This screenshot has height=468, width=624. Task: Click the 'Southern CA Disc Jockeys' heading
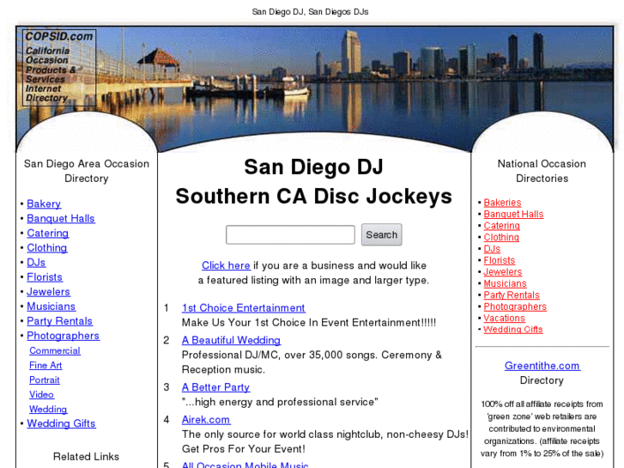(x=313, y=197)
